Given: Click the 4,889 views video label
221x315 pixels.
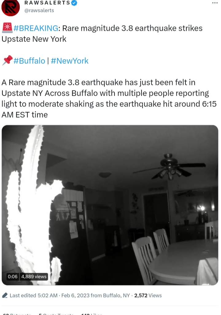Looking at the screenshot, I should [x=34, y=277].
